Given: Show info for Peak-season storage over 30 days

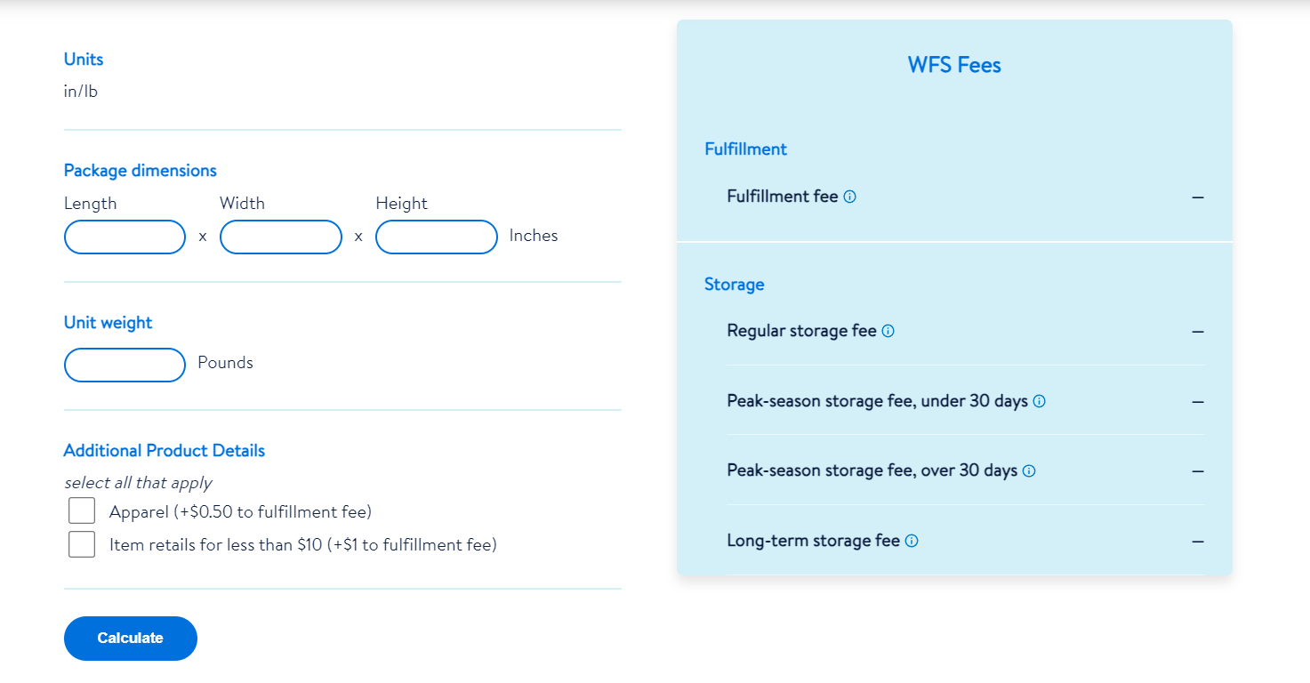Looking at the screenshot, I should 1028,470.
